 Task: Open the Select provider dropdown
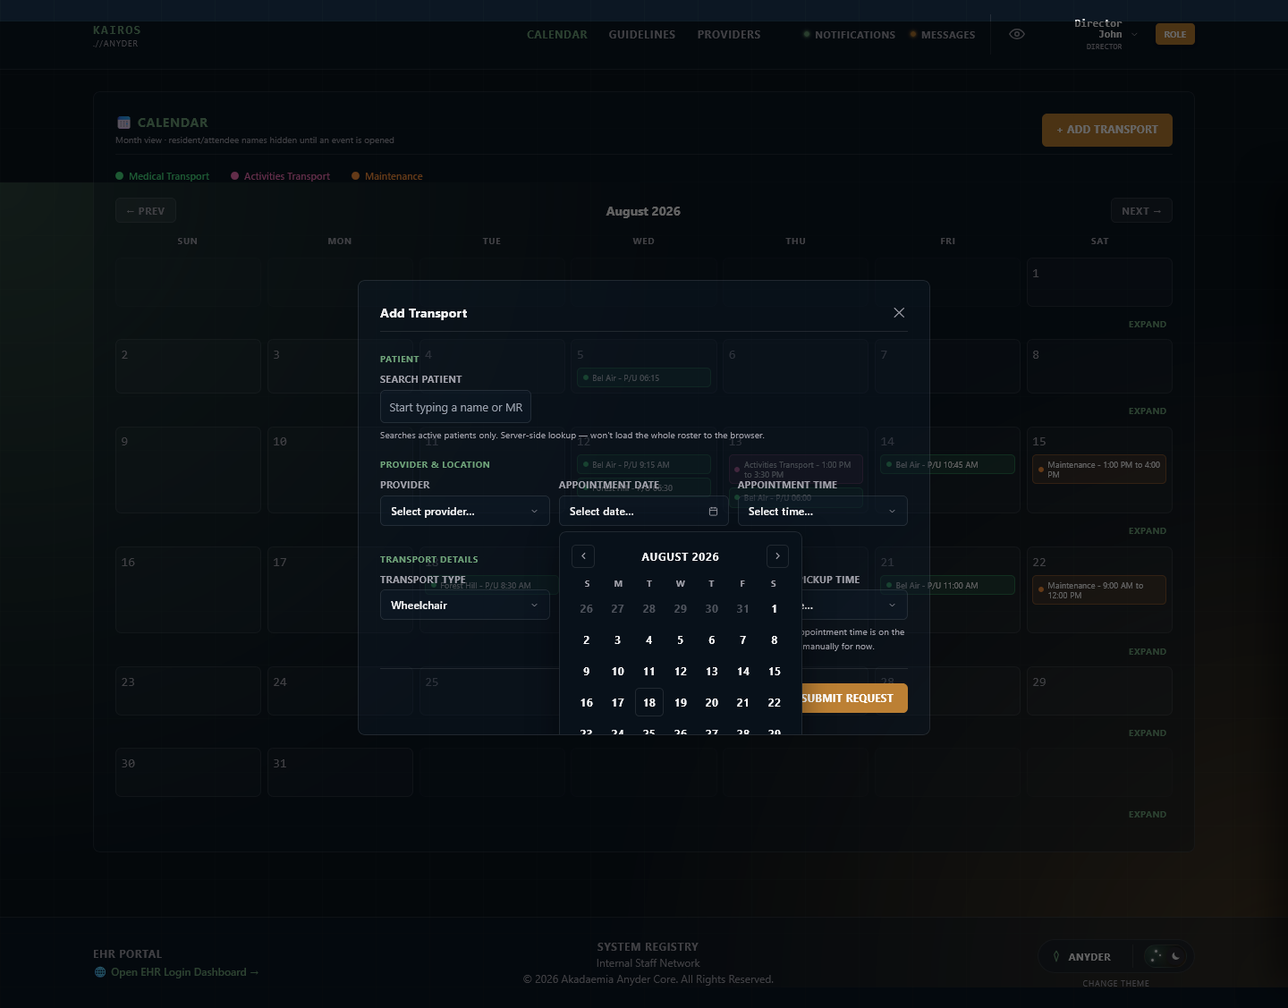(464, 511)
